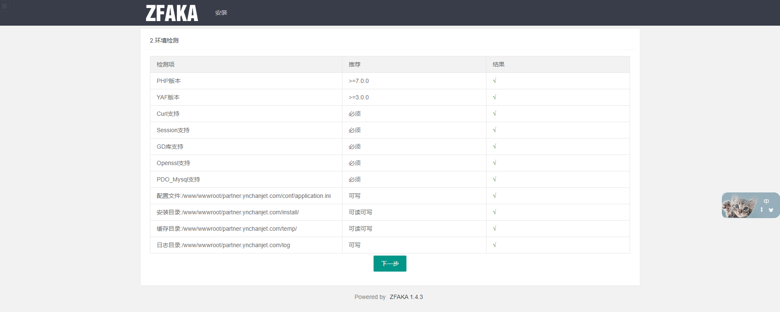
Task: Click the 推荐 column header
Action: (x=355, y=64)
